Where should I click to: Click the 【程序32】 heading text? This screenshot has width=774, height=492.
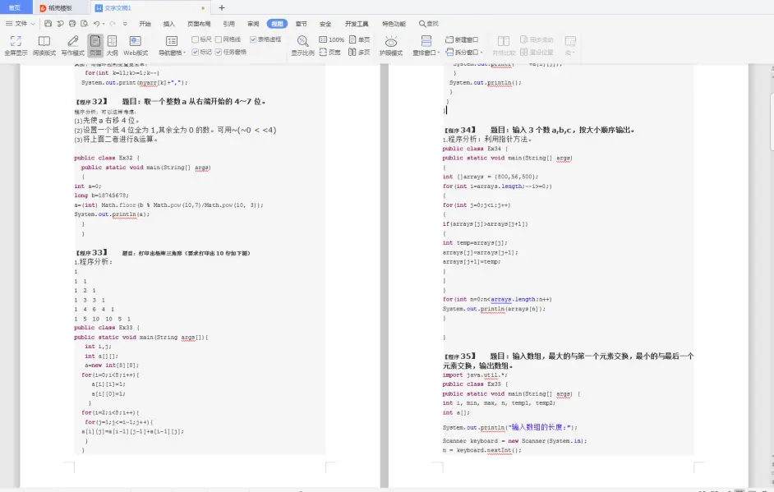point(91,101)
